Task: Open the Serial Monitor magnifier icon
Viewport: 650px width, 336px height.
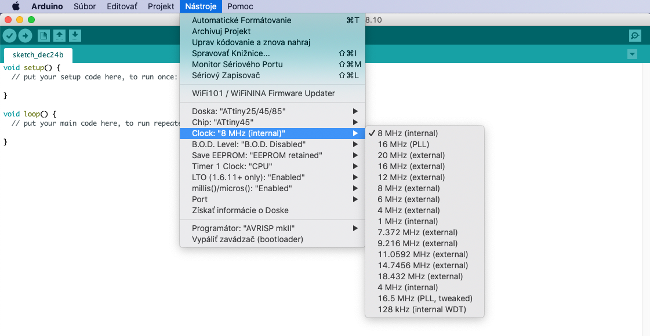Action: coord(635,36)
